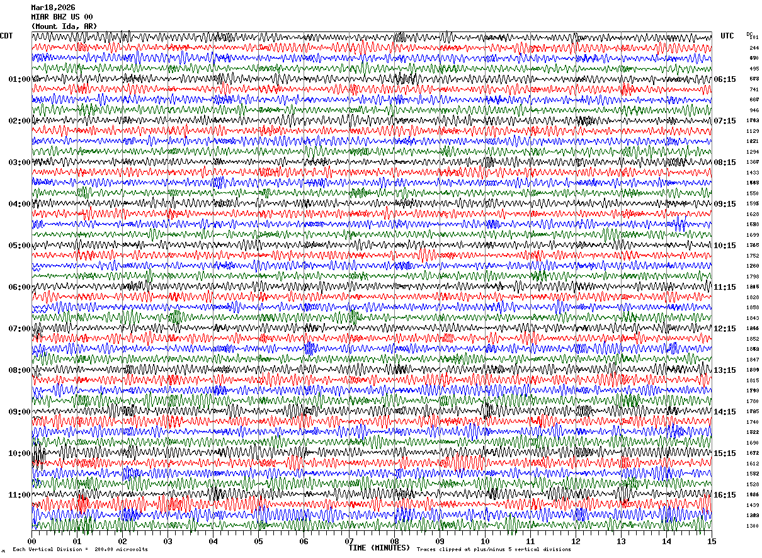Select the 02:00 CDT row label
The image size is (762, 558).
(20, 121)
